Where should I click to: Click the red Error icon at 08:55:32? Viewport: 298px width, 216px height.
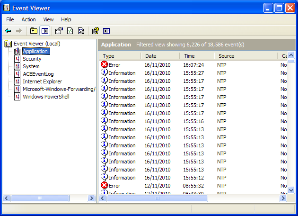(x=105, y=185)
